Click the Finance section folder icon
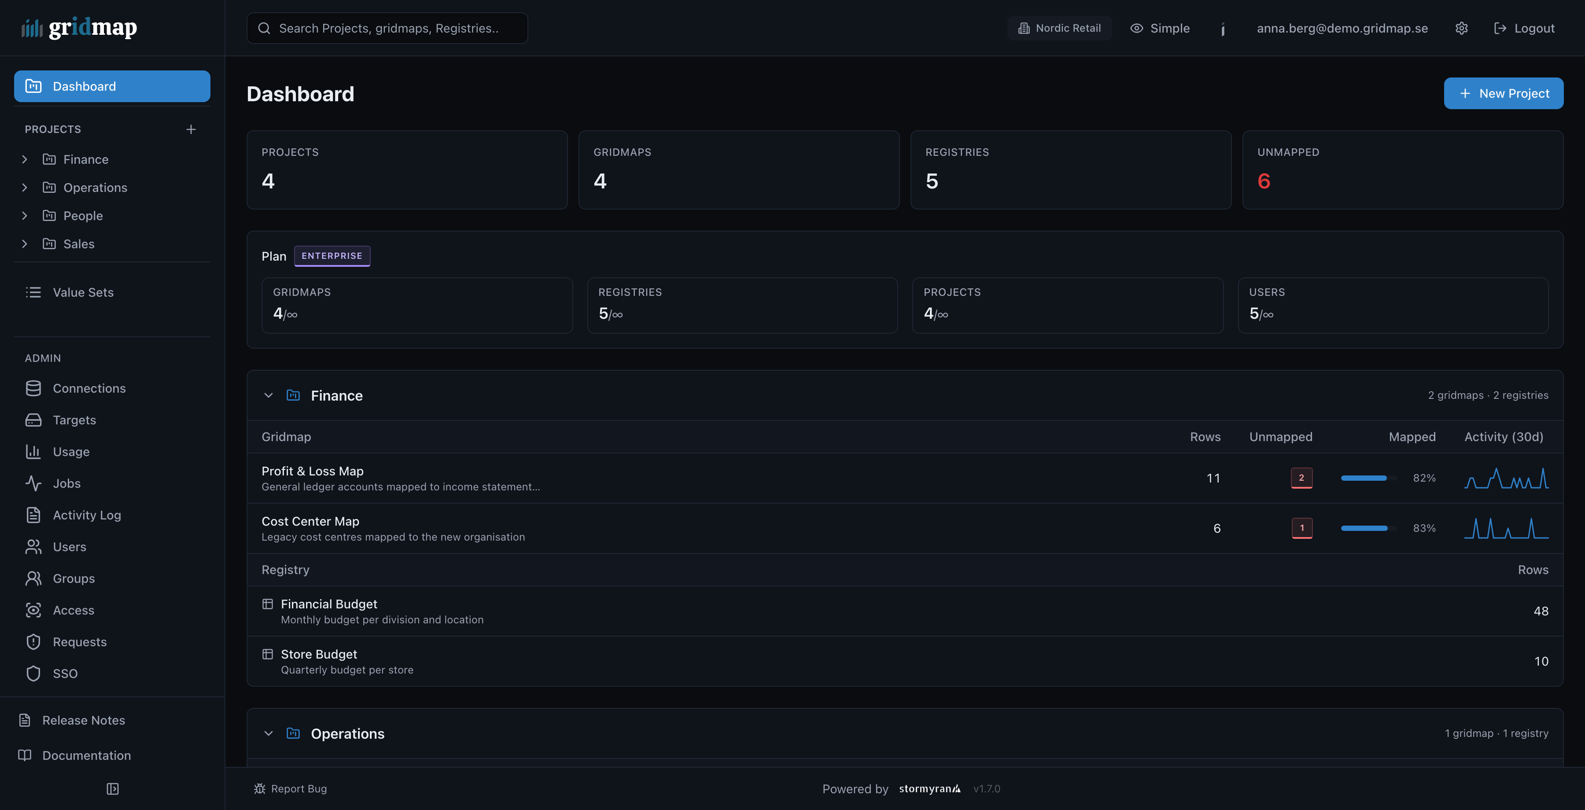This screenshot has height=810, width=1585. [x=293, y=395]
